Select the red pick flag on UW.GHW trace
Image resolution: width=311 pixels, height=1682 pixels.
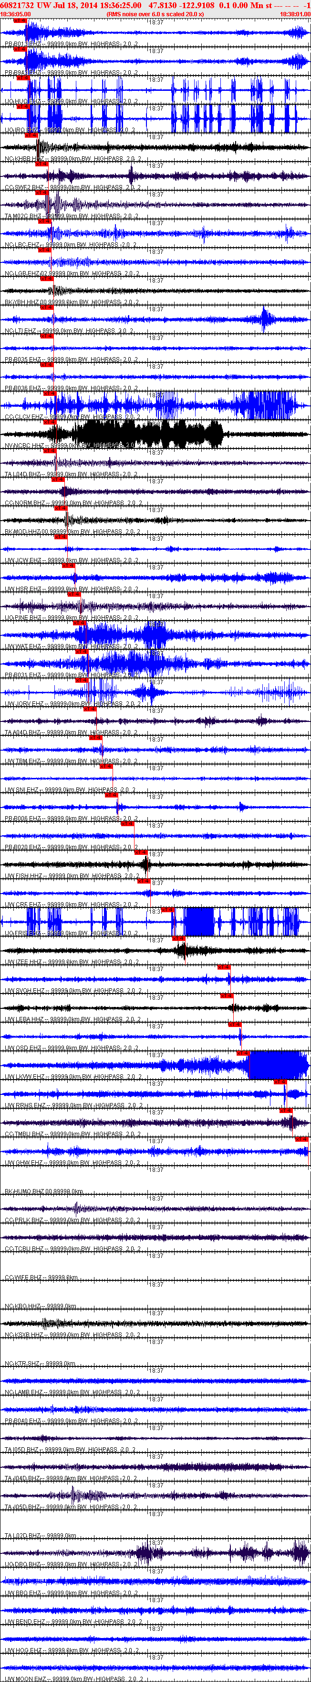(x=301, y=1139)
